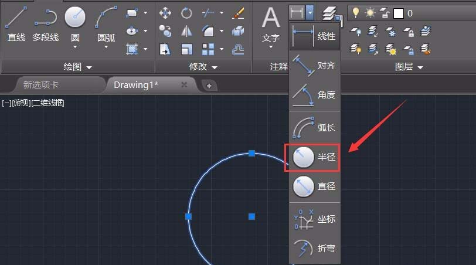
Task: Open the rectangle tool dropdown arrow
Action: pos(145,13)
